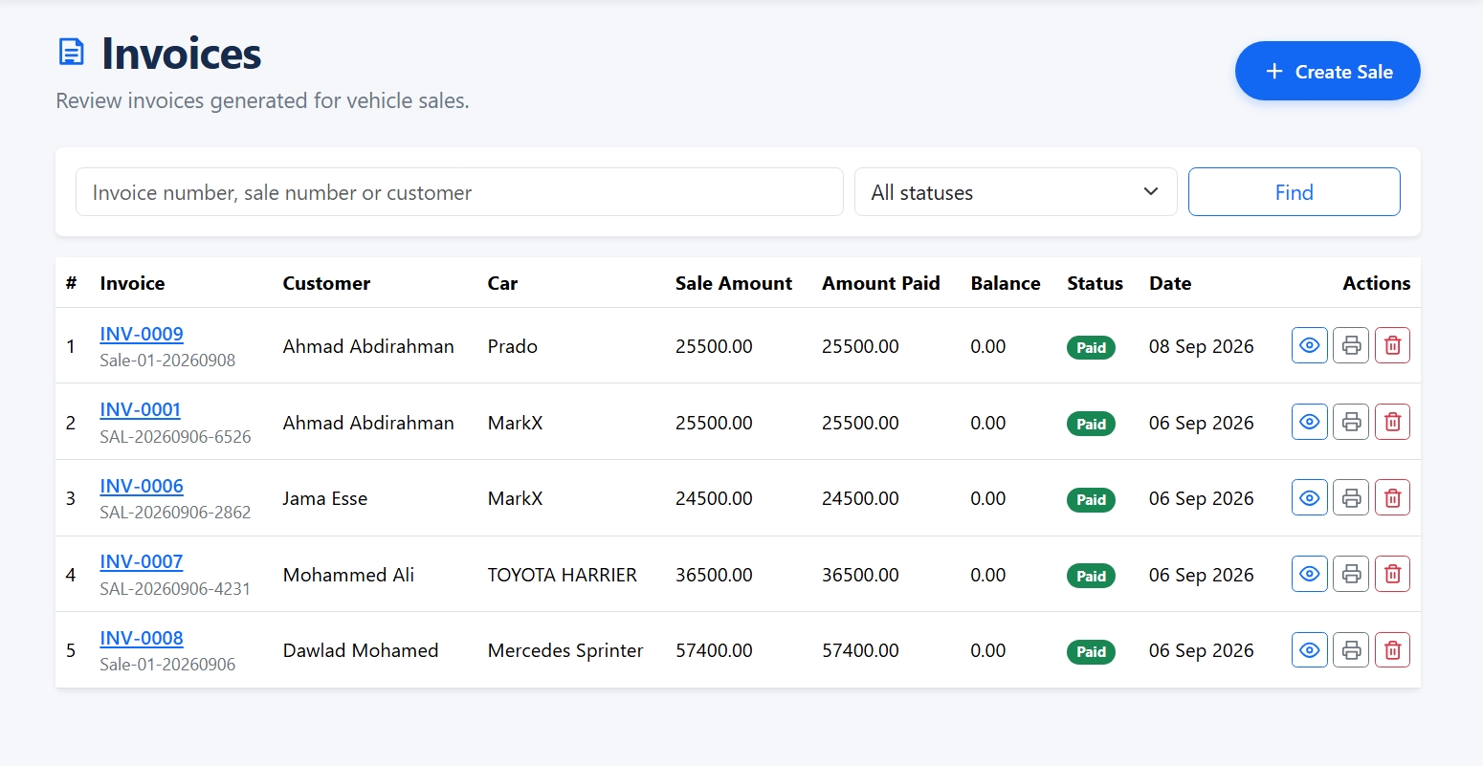
Task: Open the INV-0001 invoice link
Action: [x=141, y=409]
